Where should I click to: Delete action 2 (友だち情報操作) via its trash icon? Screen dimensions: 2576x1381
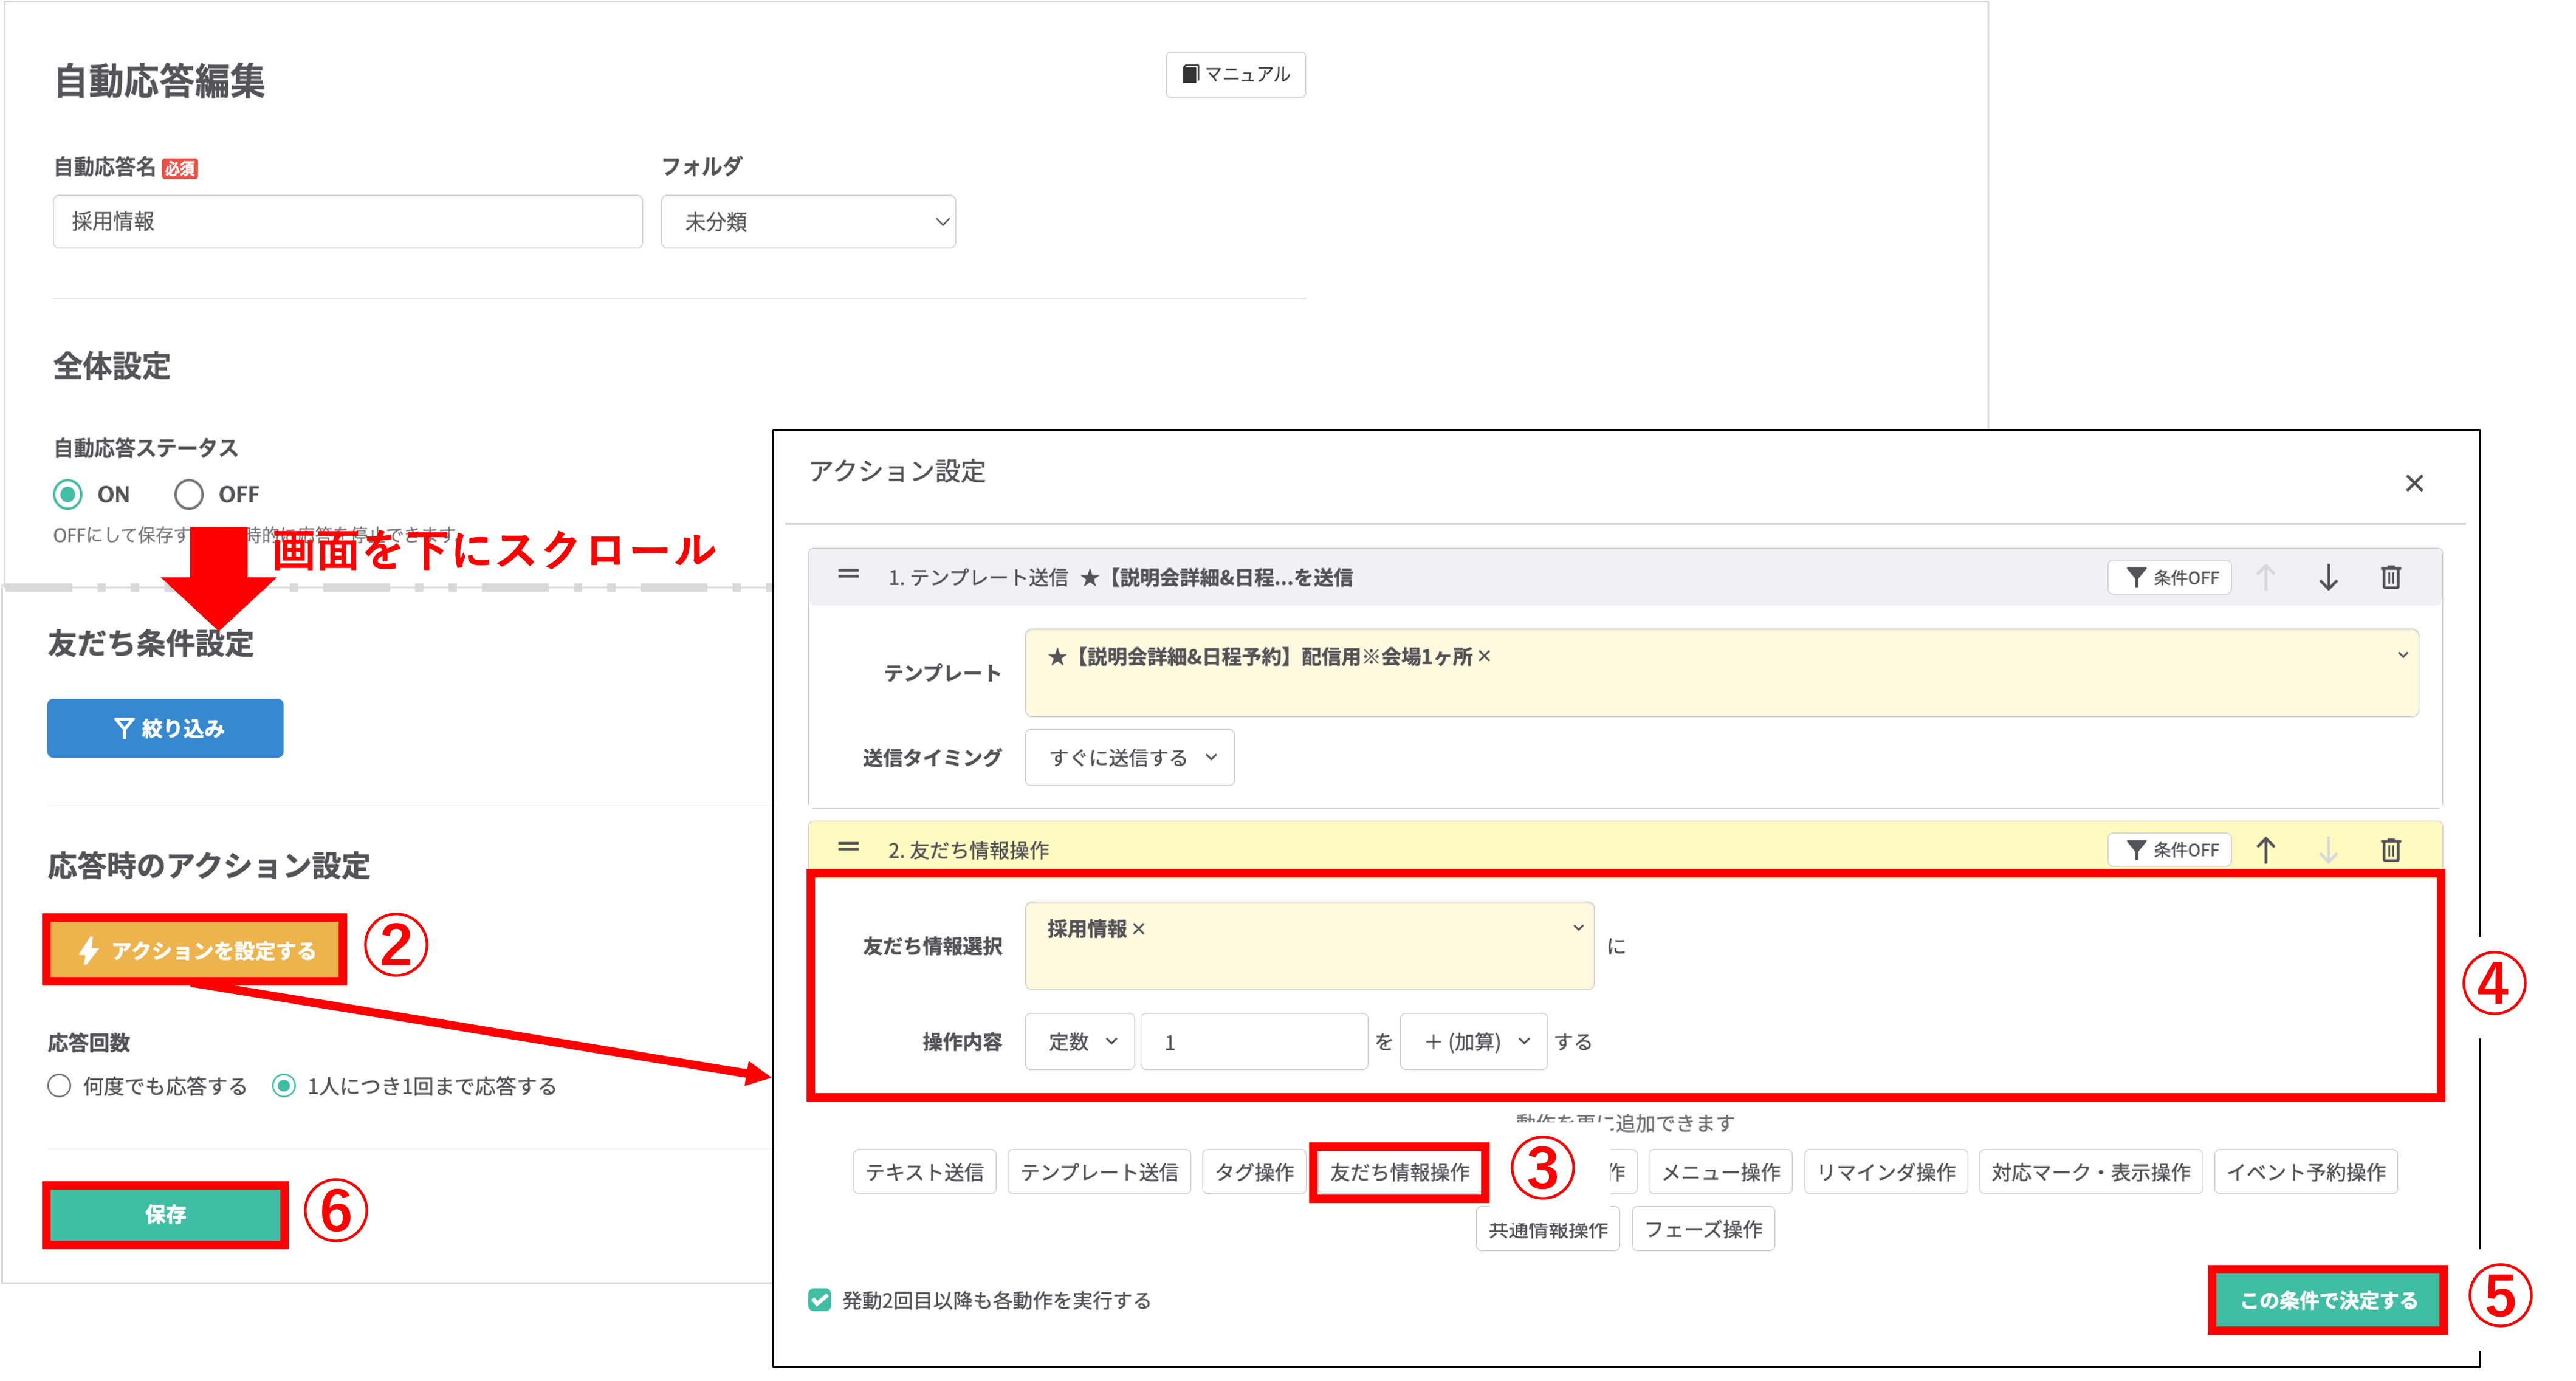2390,850
